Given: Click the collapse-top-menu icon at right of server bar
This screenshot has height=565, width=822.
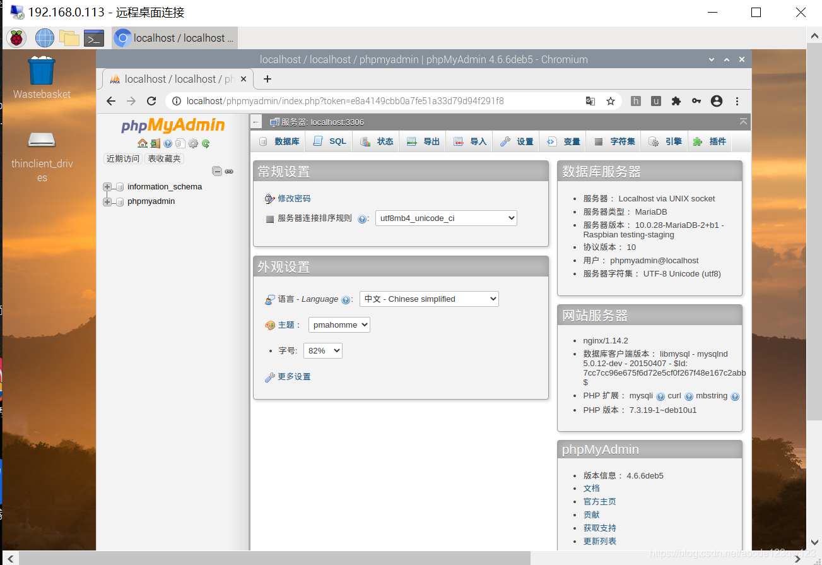Looking at the screenshot, I should click(x=744, y=122).
